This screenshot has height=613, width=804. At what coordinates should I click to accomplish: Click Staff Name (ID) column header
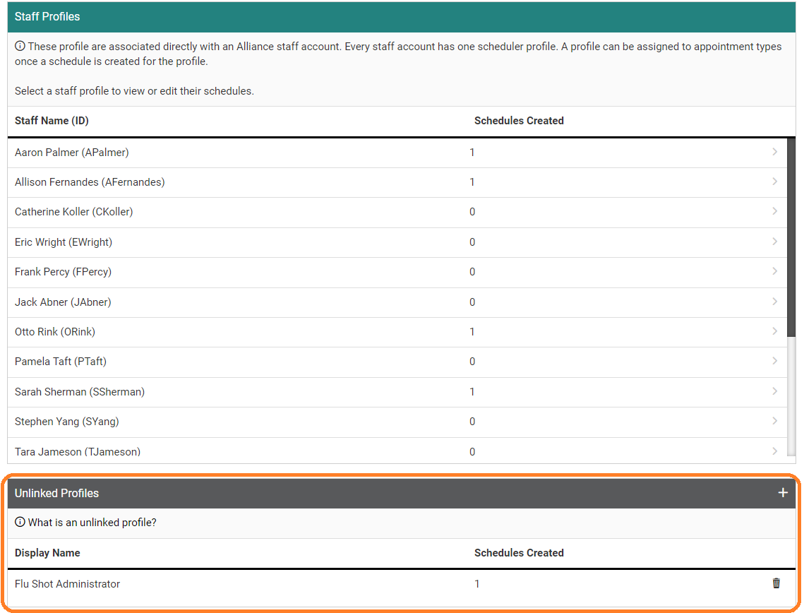click(52, 121)
